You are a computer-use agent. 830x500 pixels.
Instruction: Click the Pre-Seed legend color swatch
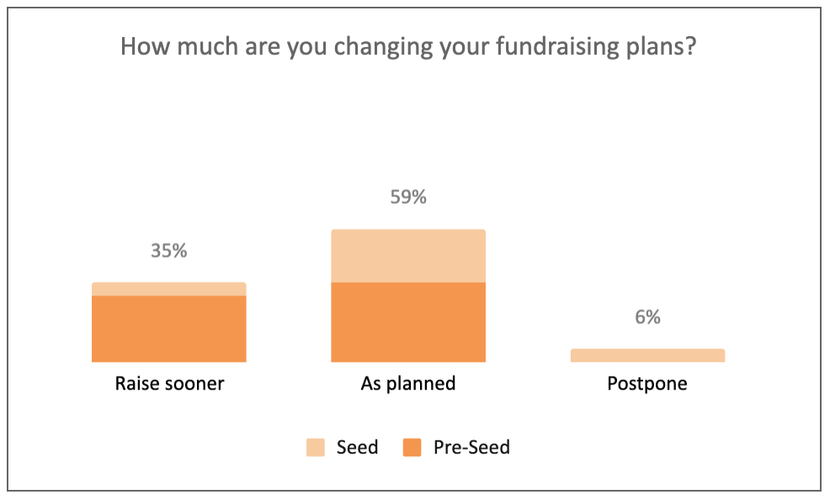[x=412, y=447]
